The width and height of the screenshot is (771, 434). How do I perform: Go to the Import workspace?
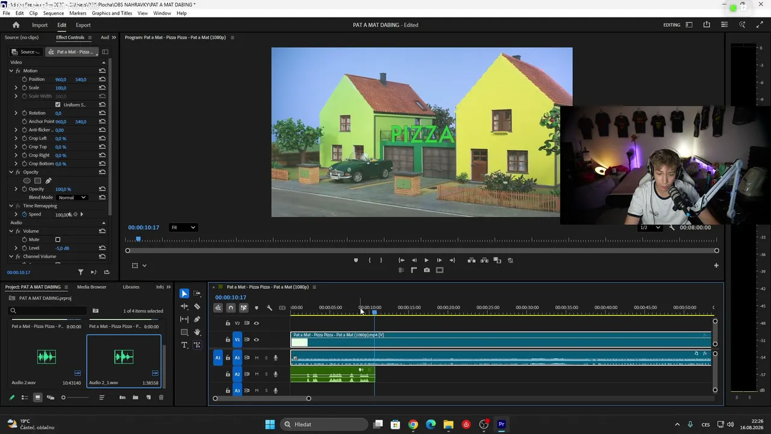point(40,25)
